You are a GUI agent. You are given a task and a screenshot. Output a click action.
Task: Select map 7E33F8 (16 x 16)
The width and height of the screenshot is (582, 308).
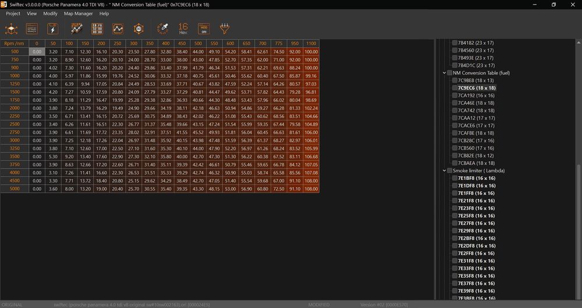coord(477,268)
